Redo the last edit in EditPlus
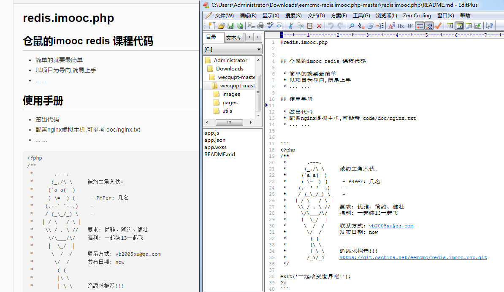Screen dimensions: 504x292 340,26
